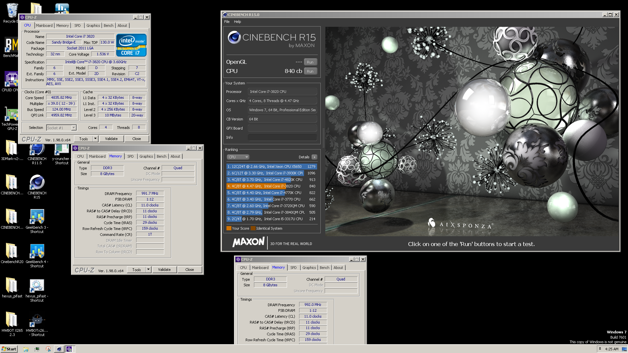Switch to CPU tab in middle CPU-Z window
The width and height of the screenshot is (628, 353).
[x=80, y=156]
